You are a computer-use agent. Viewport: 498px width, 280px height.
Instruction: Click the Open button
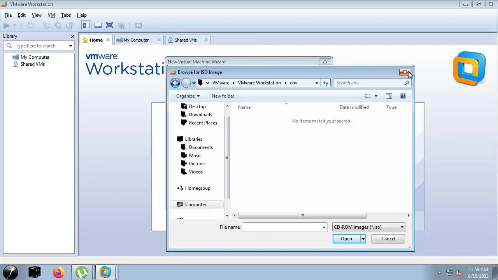click(346, 239)
